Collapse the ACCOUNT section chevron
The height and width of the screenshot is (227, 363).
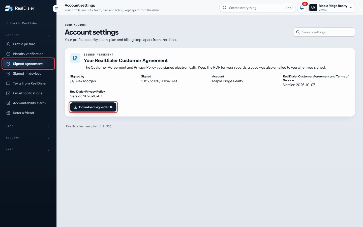pos(49,35)
